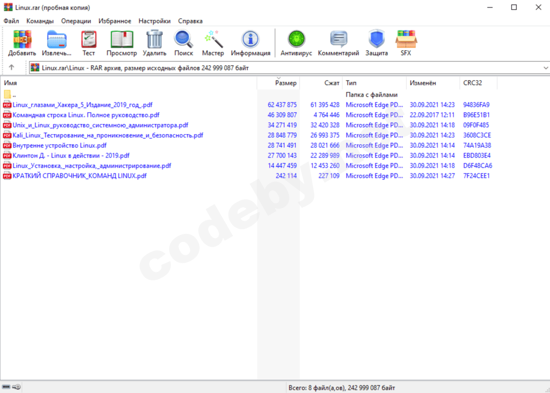Open the Поиск magnifier icon

tap(184, 39)
